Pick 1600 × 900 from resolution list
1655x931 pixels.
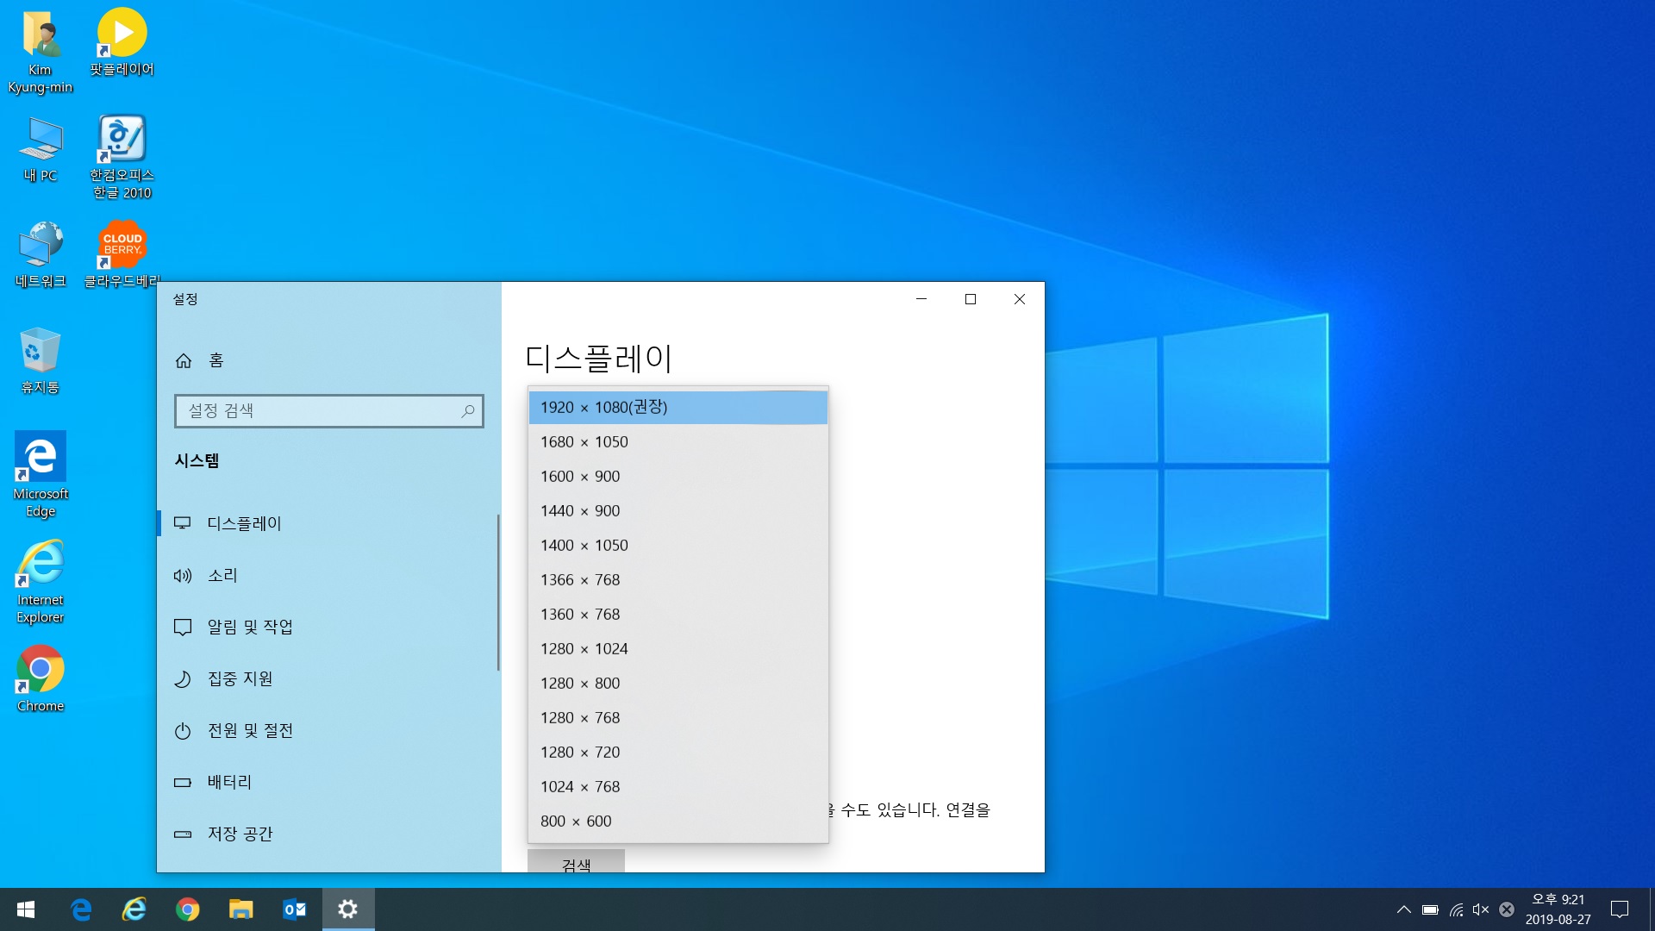[678, 476]
